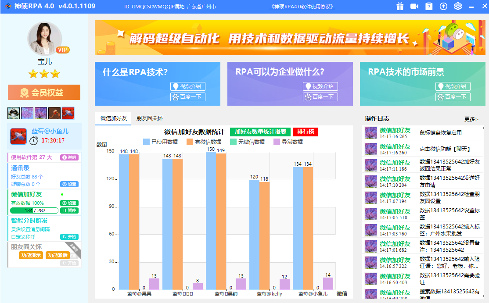Click the green status dot beside 微信加好友
This screenshot has height=303, width=489.
(x=62, y=195)
